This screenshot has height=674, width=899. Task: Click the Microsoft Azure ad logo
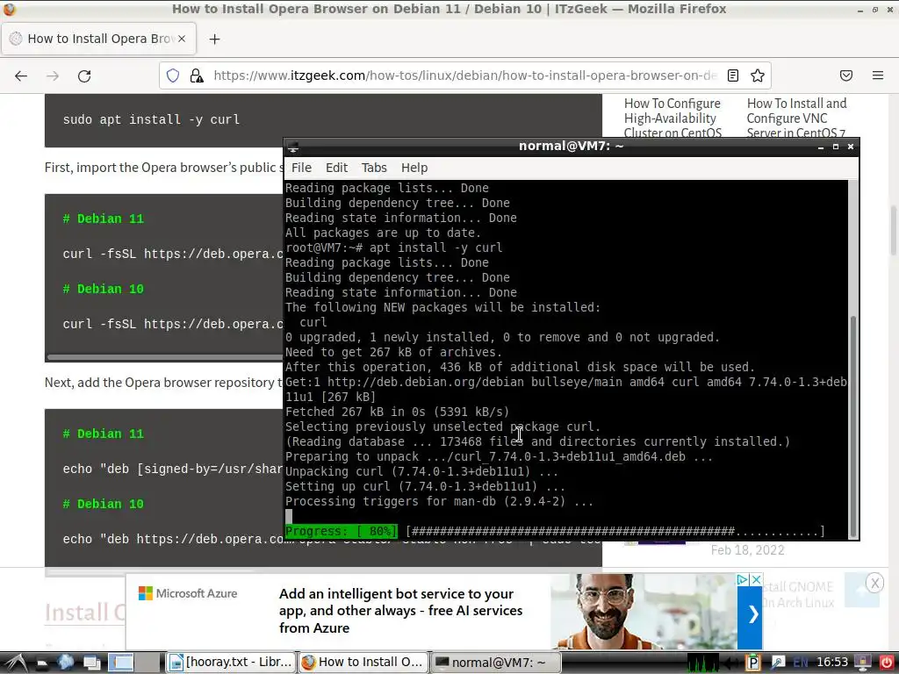click(188, 593)
